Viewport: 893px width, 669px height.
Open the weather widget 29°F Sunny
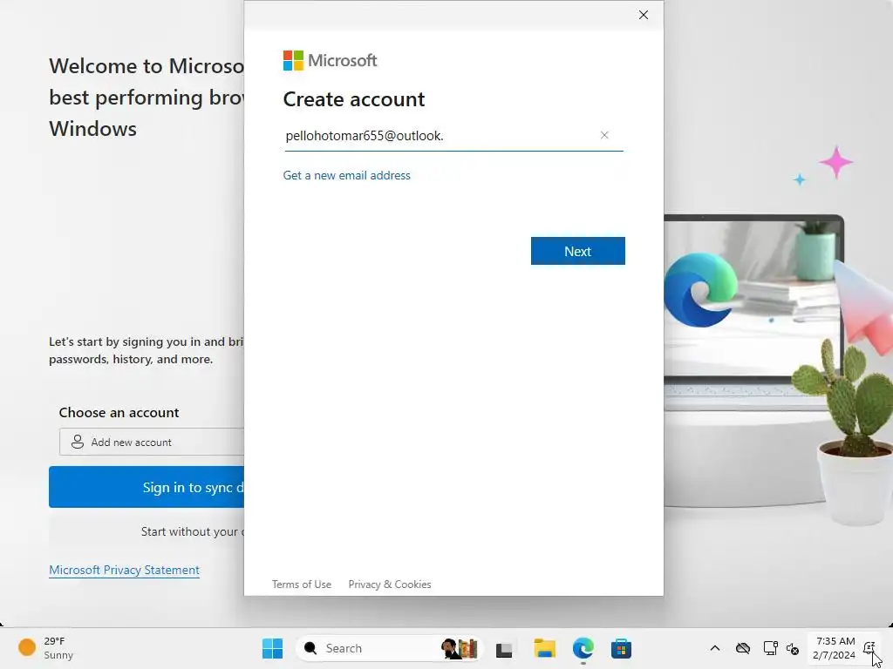pos(46,648)
